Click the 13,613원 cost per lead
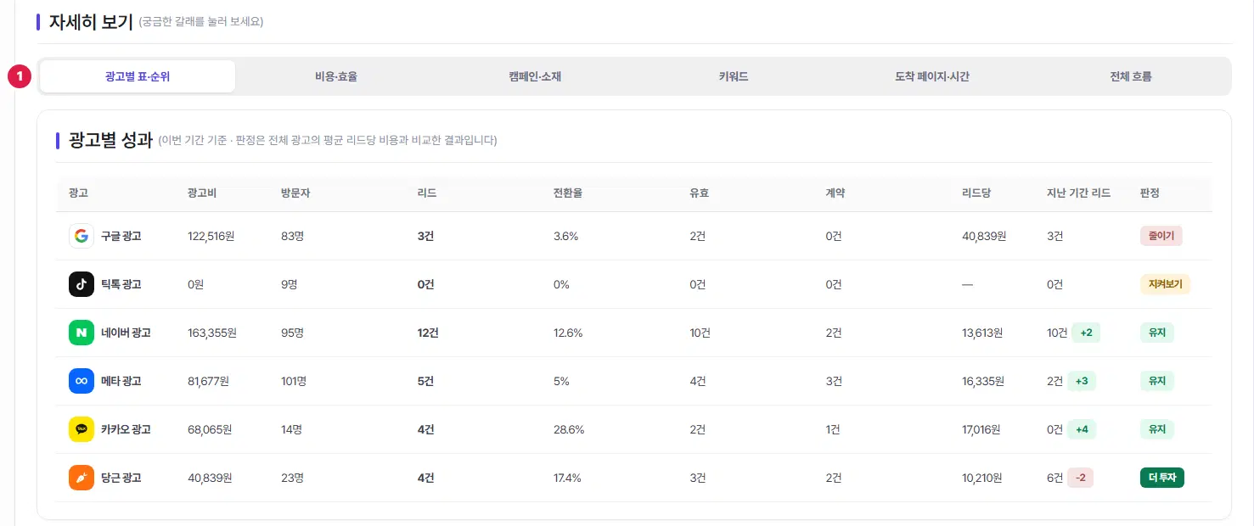 coord(984,333)
